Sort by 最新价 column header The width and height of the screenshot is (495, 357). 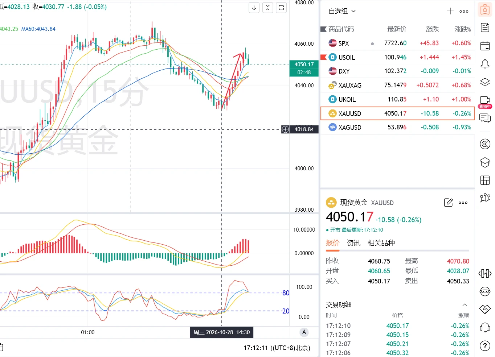tap(397, 29)
